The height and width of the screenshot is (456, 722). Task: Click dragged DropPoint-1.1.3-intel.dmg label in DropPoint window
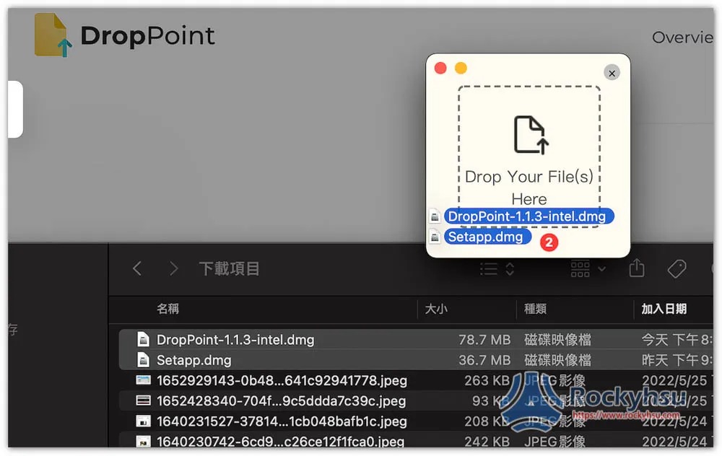click(x=529, y=216)
